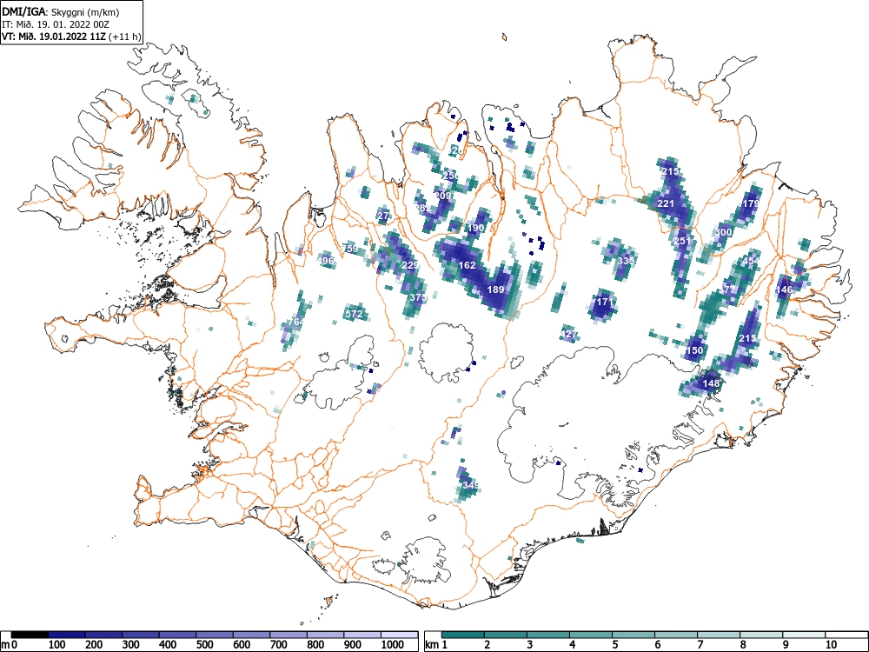This screenshot has width=869, height=652.
Task: Click the 'VT: Mið. 19.01.2022 11Z' valid time line
Action: coord(54,37)
